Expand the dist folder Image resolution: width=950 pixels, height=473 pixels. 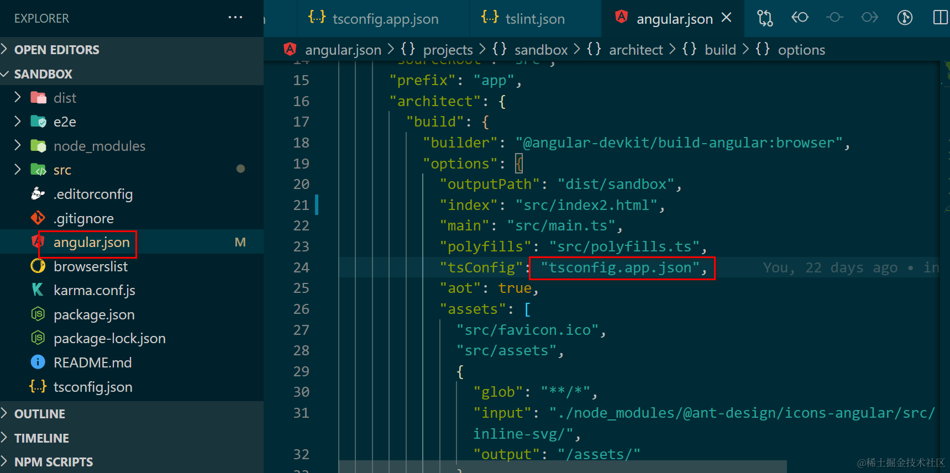click(x=132, y=98)
